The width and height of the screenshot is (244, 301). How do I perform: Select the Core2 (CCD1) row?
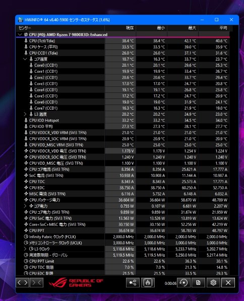tap(123, 78)
